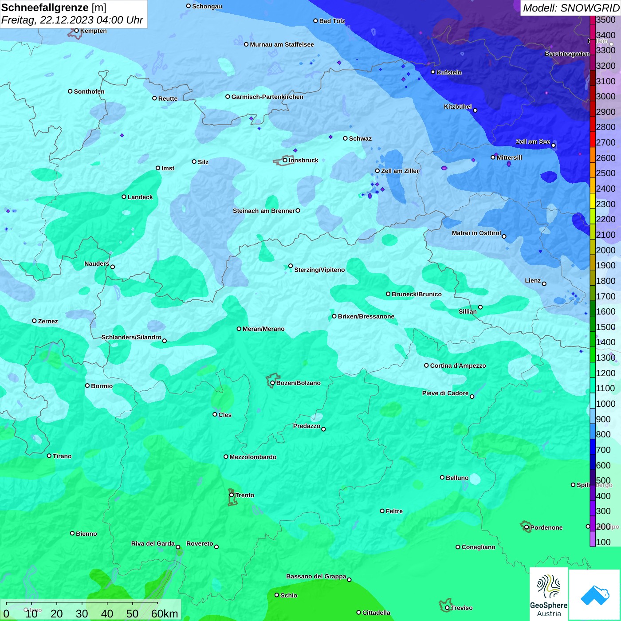621x621 pixels.
Task: Select the 2300 m yellow legend swatch
Action: [592, 201]
